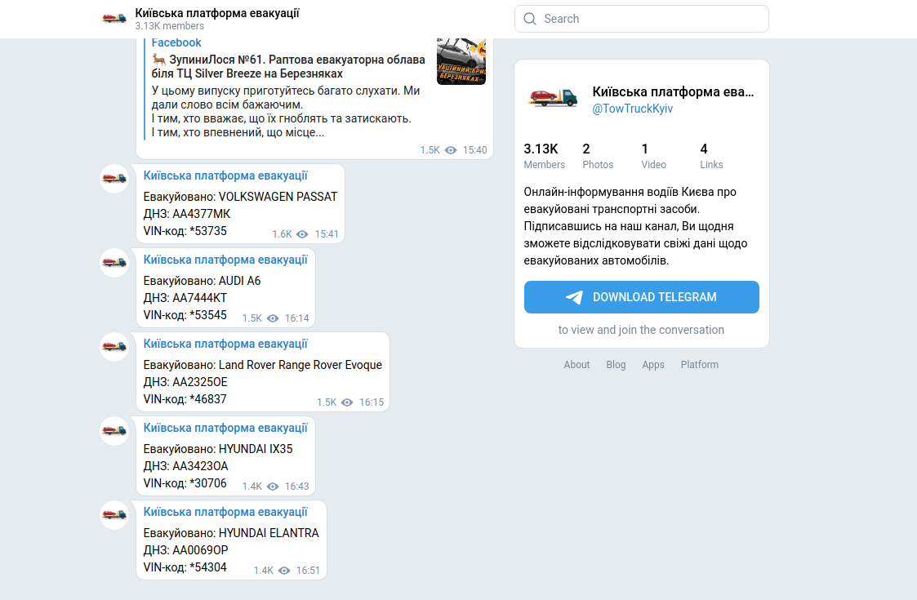Image resolution: width=917 pixels, height=600 pixels.
Task: Click the views eye icon on the 16:14 post
Action: click(x=273, y=318)
